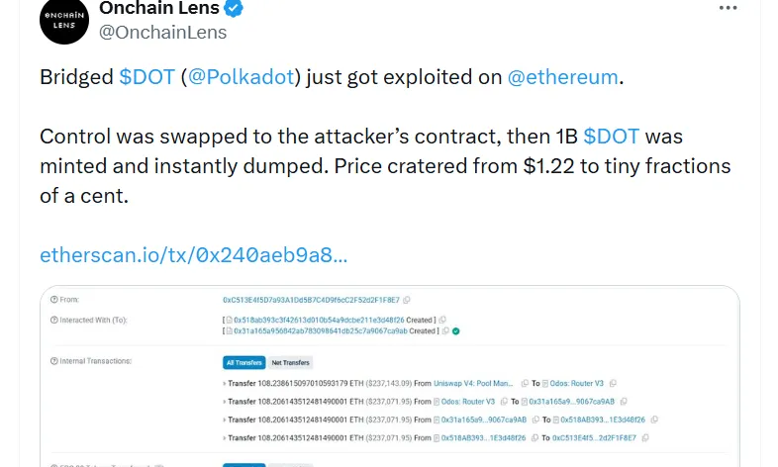
Task: Click the help icon beside Internal Transactions
Action: coord(53,361)
